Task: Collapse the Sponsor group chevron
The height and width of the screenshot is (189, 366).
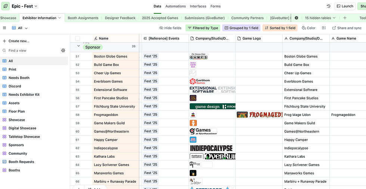Action: [x=78, y=46]
